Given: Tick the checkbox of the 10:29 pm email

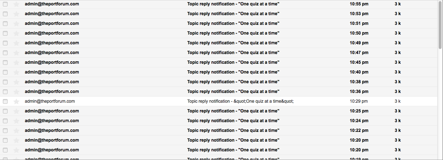Looking at the screenshot, I should pos(5,102).
